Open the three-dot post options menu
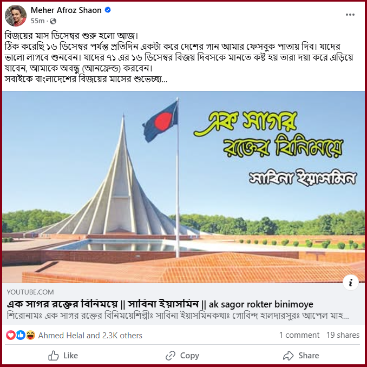The width and height of the screenshot is (367, 367). [x=350, y=15]
